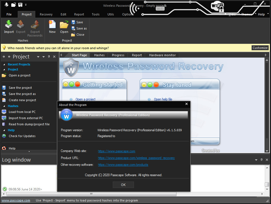Click Open a project link on Start Page
This screenshot has height=204, width=271.
pos(85,99)
